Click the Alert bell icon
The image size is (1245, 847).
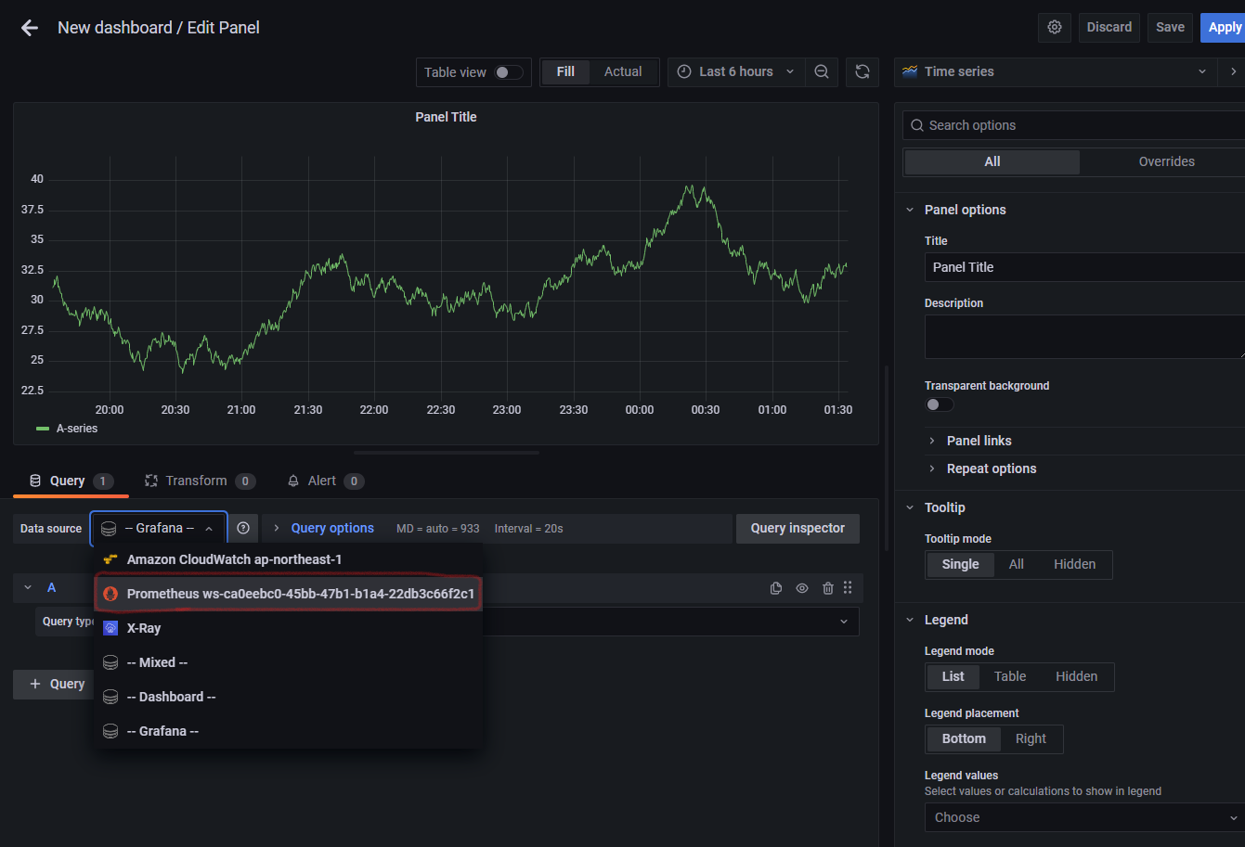293,481
